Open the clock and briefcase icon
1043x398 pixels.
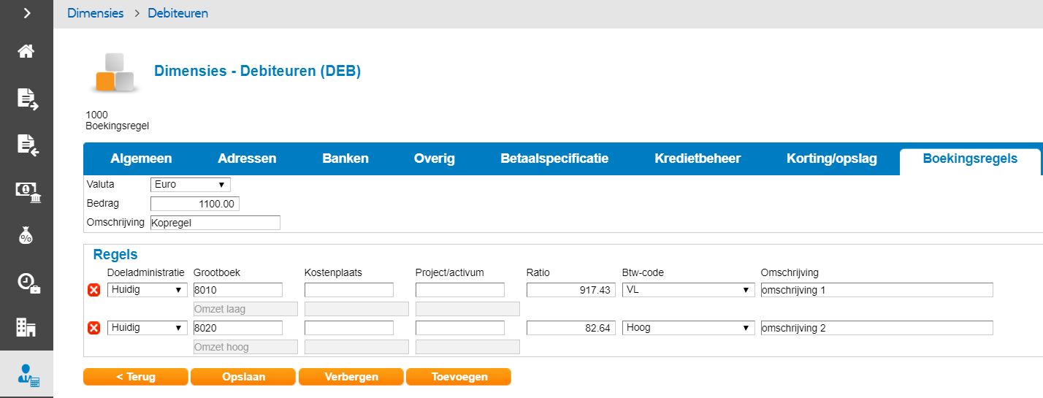(27, 283)
